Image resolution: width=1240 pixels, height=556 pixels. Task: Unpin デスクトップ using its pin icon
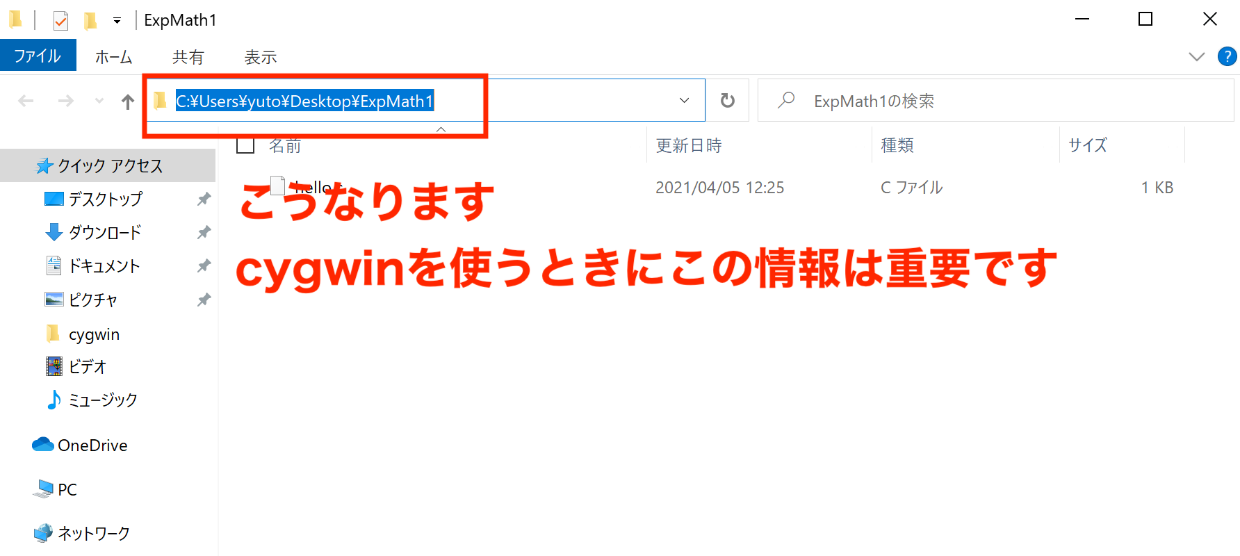(x=204, y=199)
